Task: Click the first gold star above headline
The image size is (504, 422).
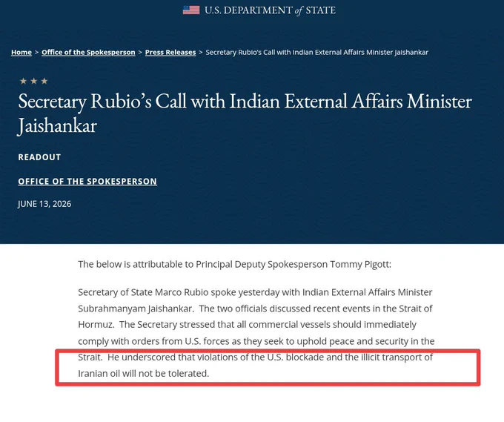Action: [23, 81]
